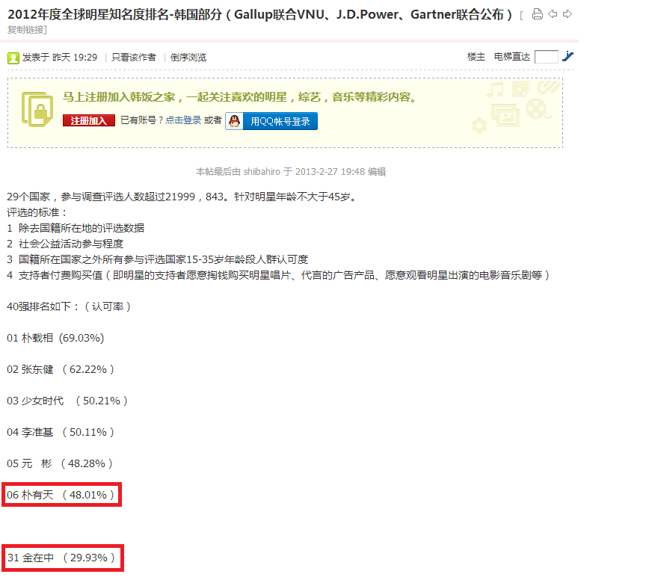The width and height of the screenshot is (649, 583).
Task: Open 只看该作者 filter link
Action: (x=133, y=57)
